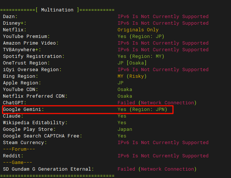Select the "MY (Risky)" value
The image size is (231, 178).
132,76
